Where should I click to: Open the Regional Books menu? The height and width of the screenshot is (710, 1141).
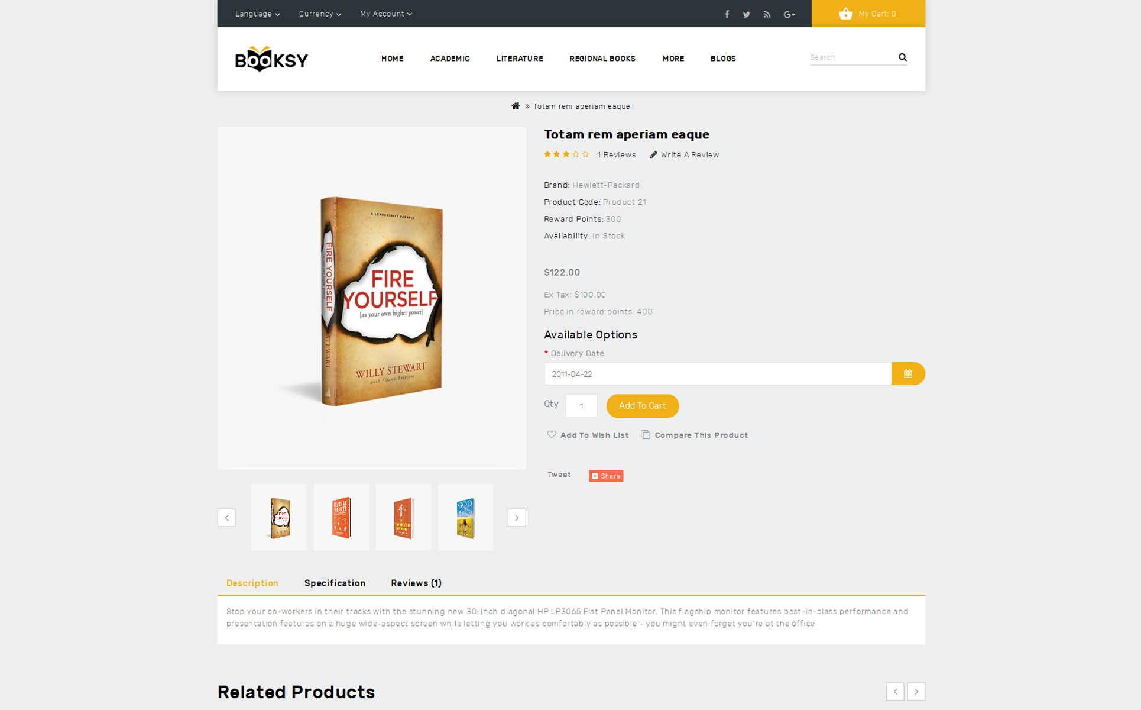602,59
